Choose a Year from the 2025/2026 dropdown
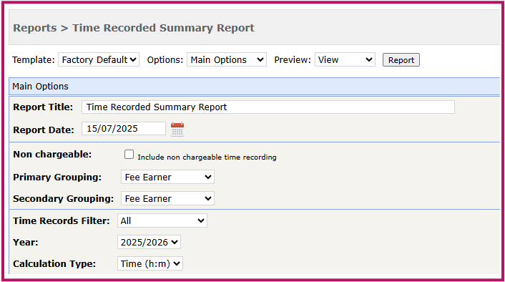The image size is (505, 282). [149, 242]
